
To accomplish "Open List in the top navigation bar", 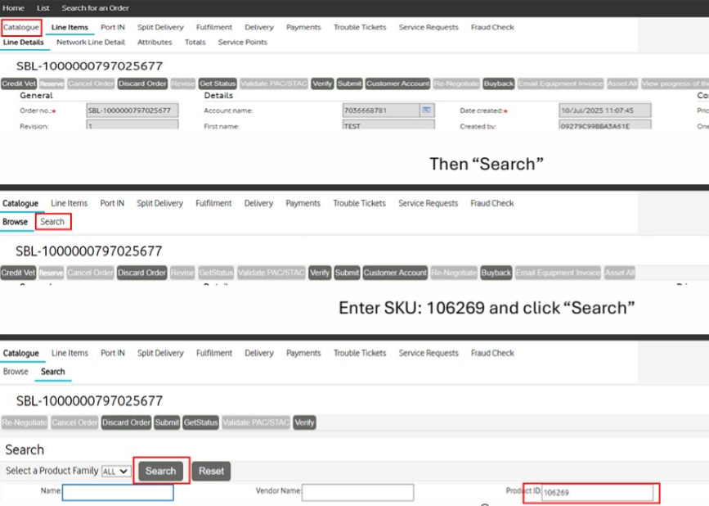I will (x=43, y=8).
